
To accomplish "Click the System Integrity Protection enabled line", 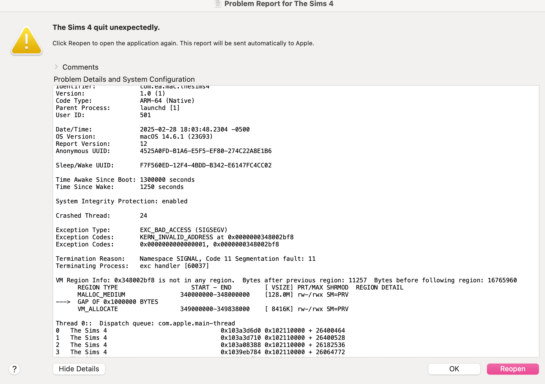I will [x=122, y=201].
